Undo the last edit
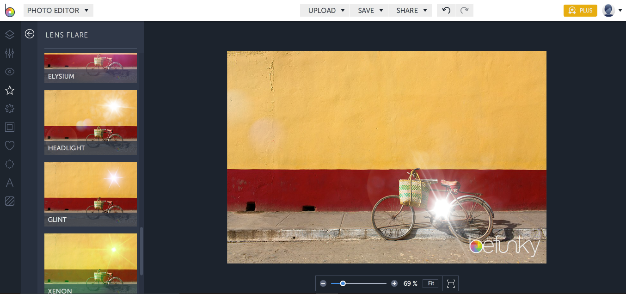 pos(446,10)
